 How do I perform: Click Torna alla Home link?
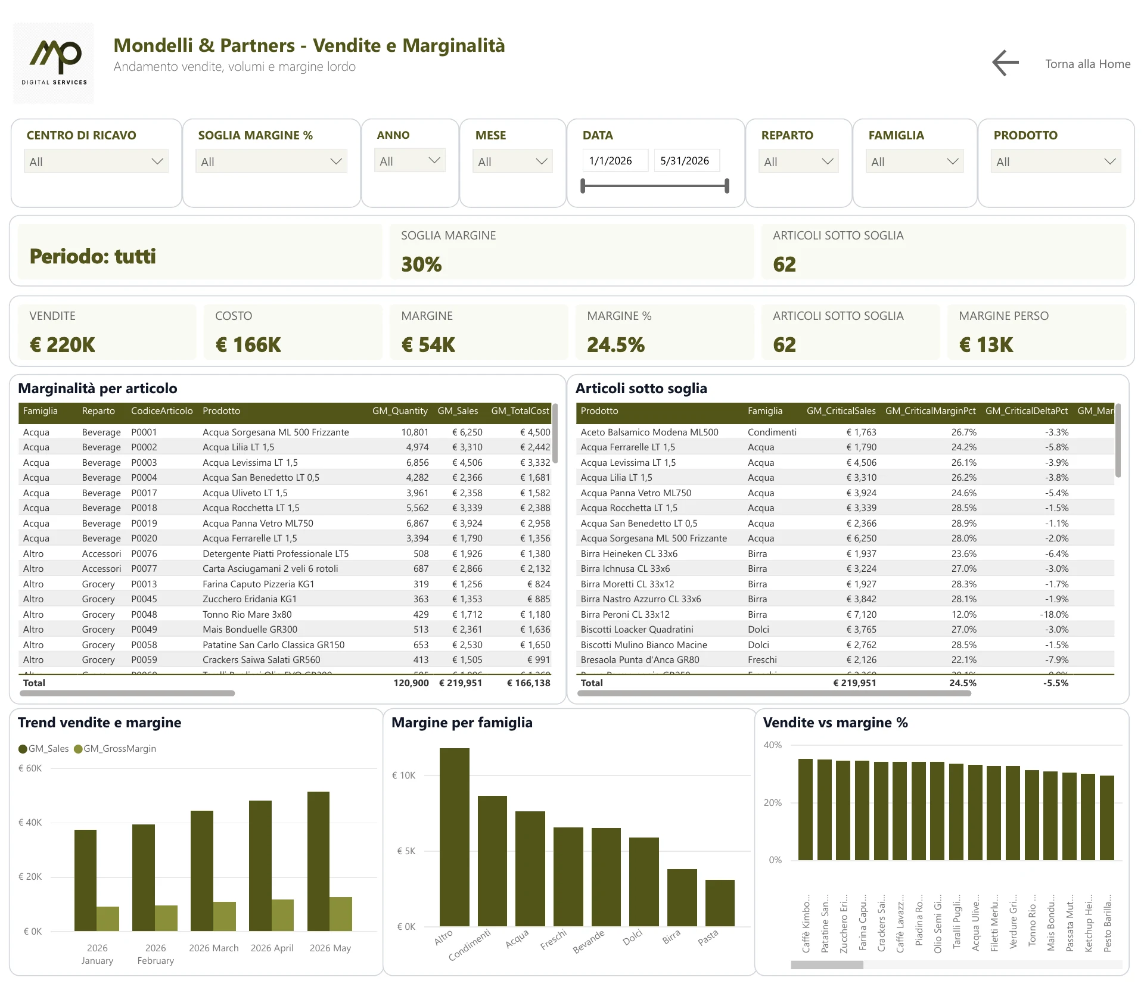pyautogui.click(x=1087, y=64)
